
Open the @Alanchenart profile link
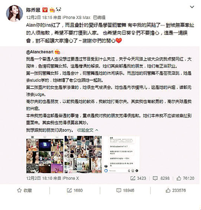(40, 52)
